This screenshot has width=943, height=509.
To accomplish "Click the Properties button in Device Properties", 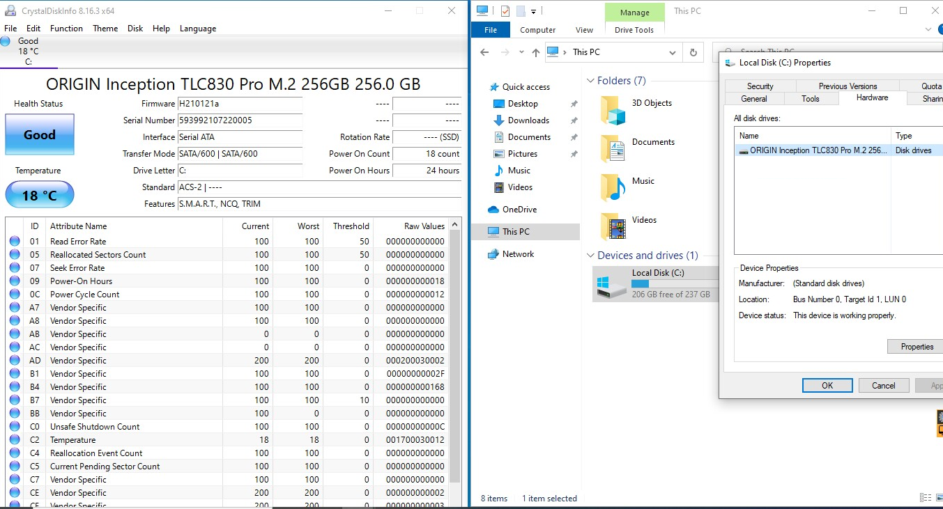I will (917, 347).
